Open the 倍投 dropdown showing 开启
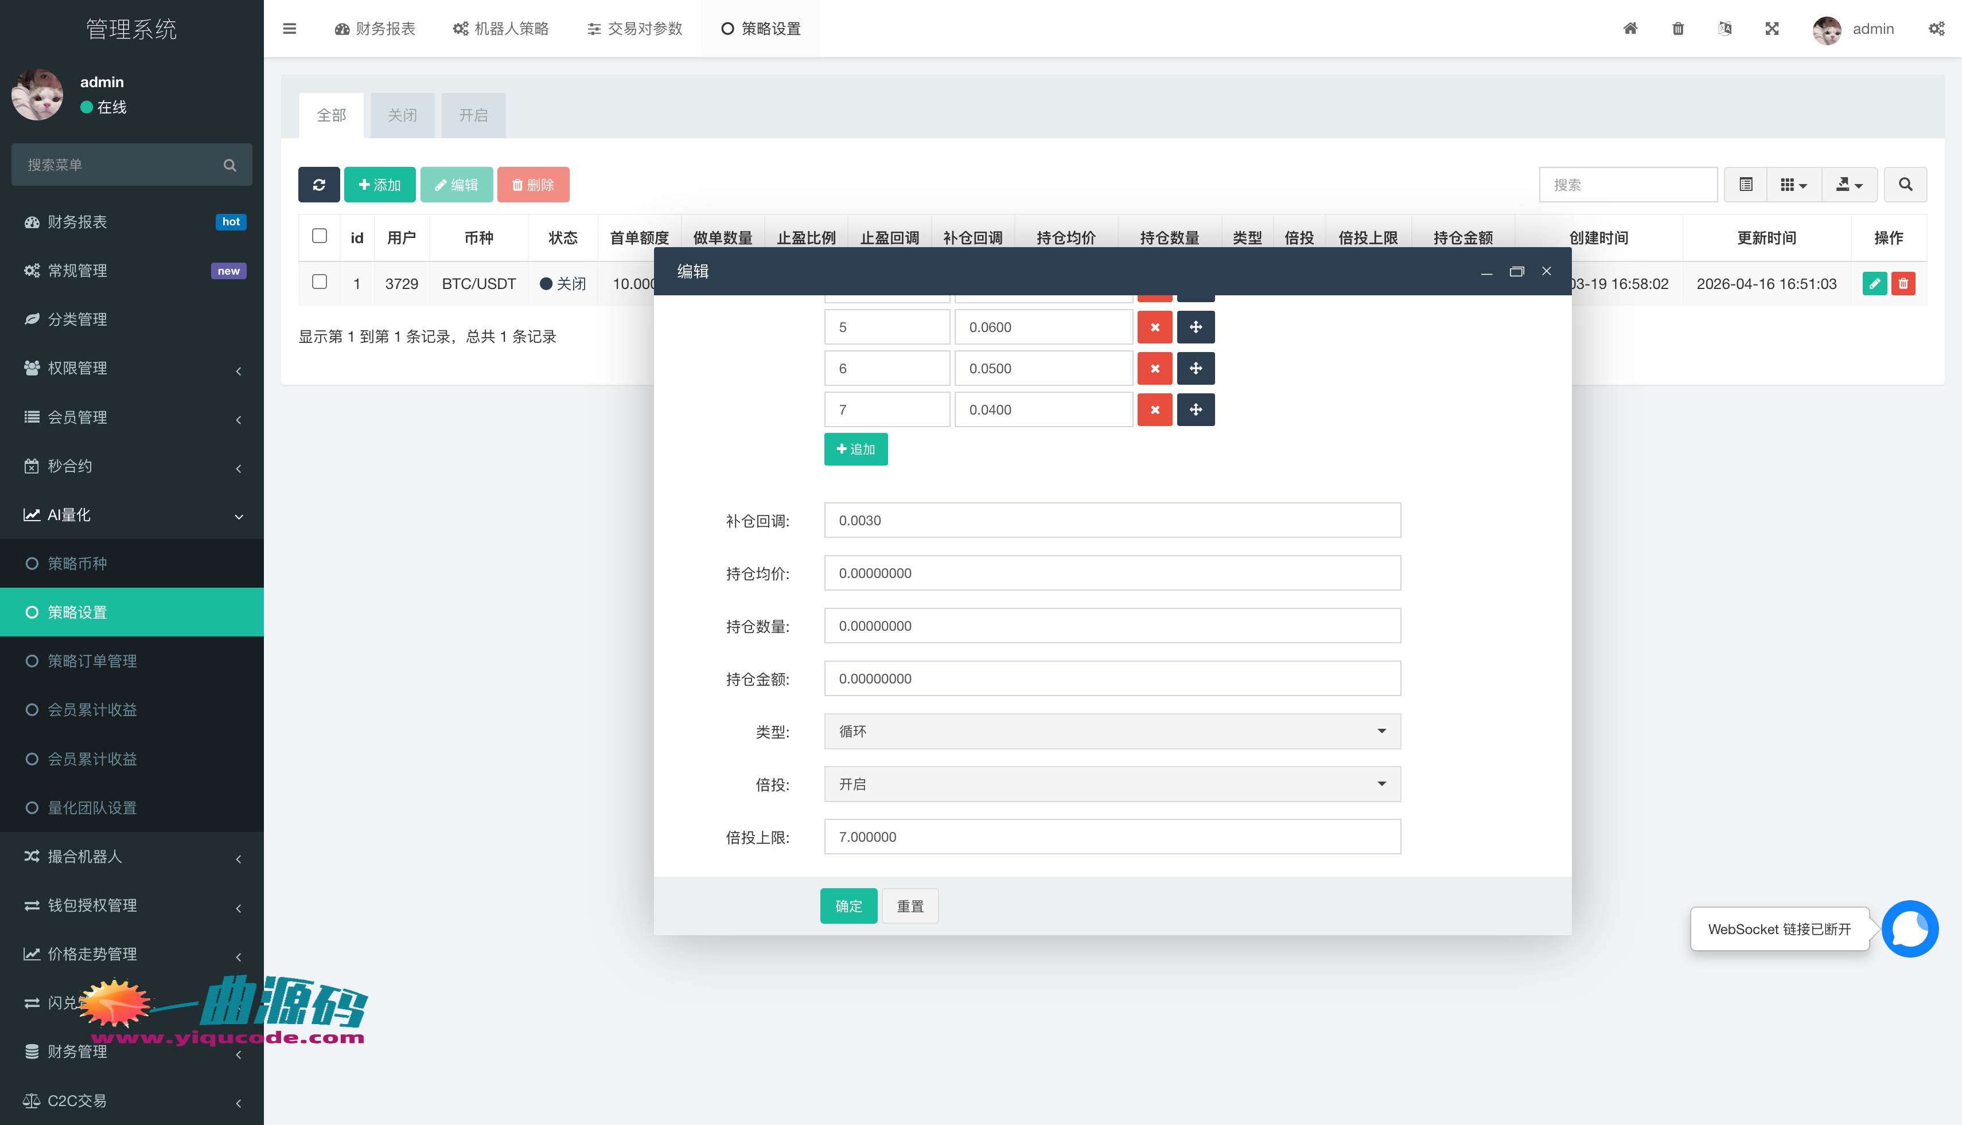The width and height of the screenshot is (1962, 1125). coord(1112,784)
